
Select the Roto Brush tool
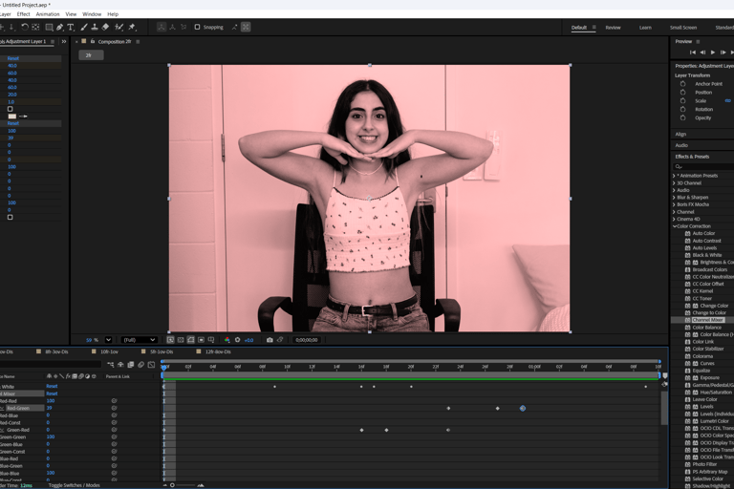click(x=119, y=27)
